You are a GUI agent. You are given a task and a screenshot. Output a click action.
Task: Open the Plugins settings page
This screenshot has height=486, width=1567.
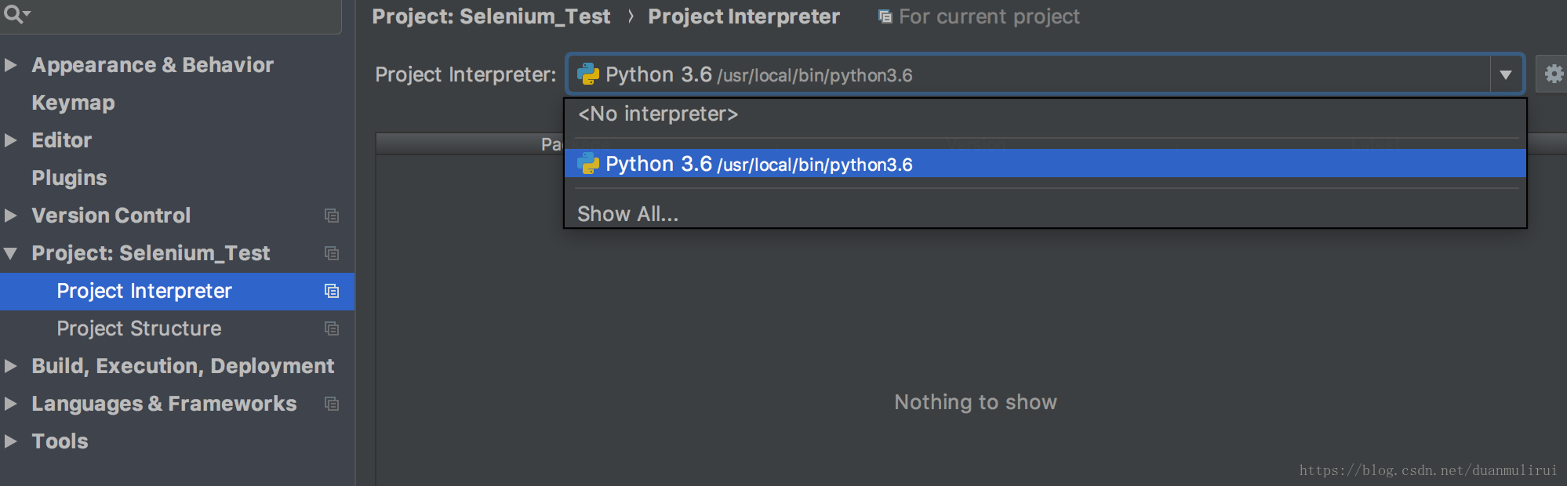pos(69,178)
